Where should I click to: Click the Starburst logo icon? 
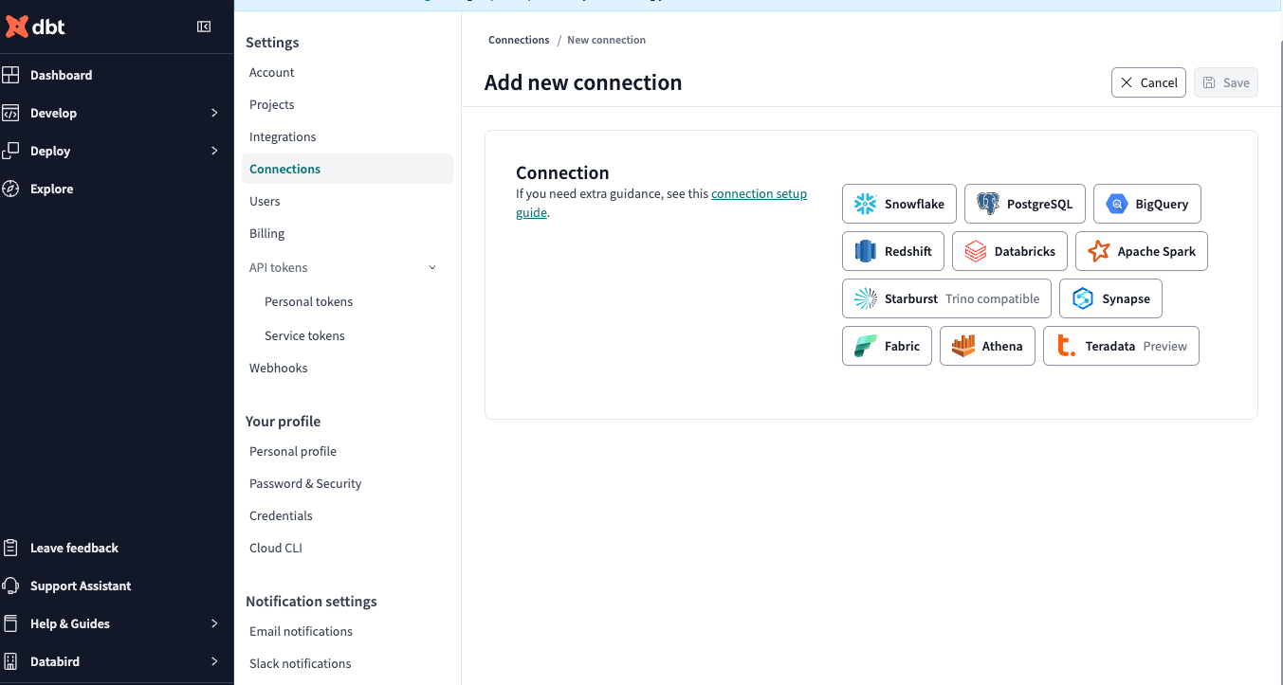pyautogui.click(x=865, y=298)
